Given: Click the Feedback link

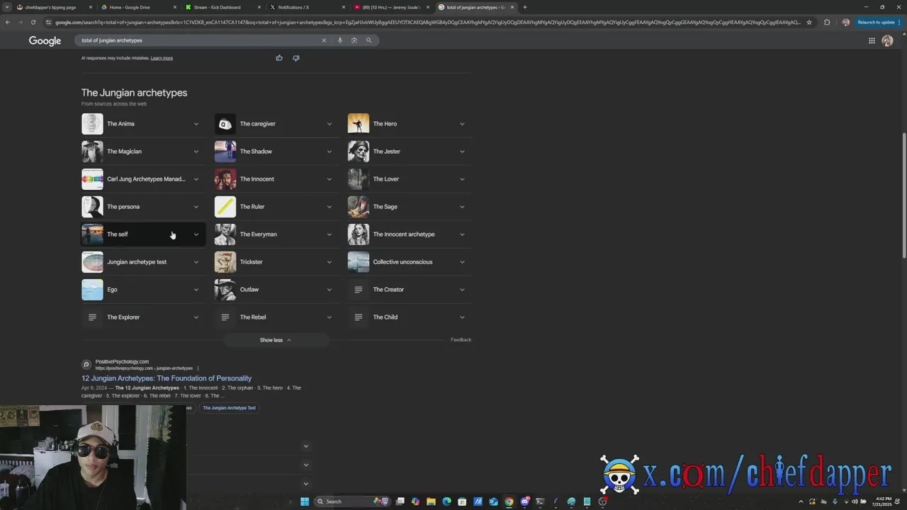Looking at the screenshot, I should click(x=461, y=340).
